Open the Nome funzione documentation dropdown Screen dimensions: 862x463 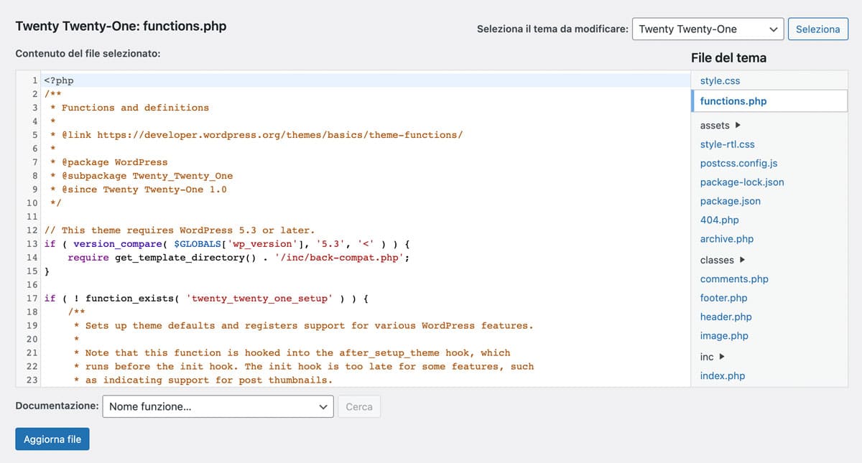[x=218, y=407]
